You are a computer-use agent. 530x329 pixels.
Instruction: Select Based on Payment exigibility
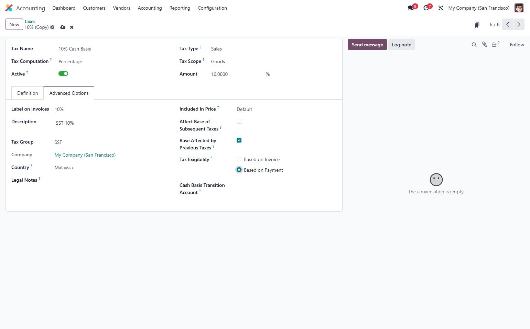239,170
